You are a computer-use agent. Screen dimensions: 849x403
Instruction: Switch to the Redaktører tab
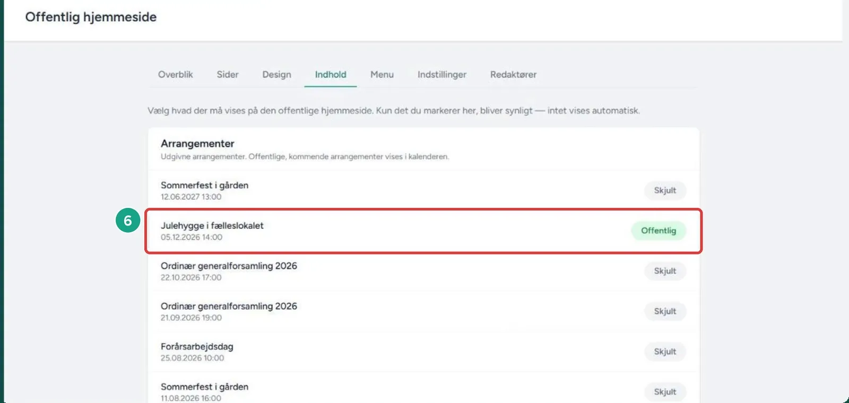[x=513, y=75]
